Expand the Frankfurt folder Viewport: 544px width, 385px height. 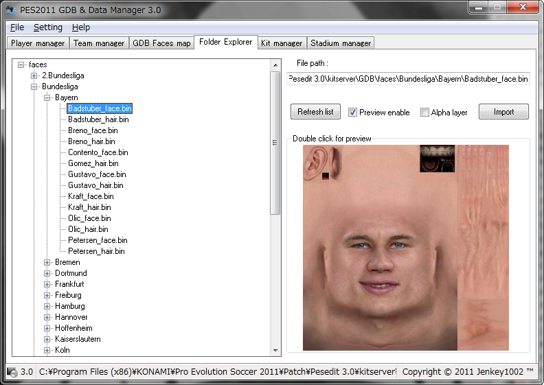(x=47, y=285)
